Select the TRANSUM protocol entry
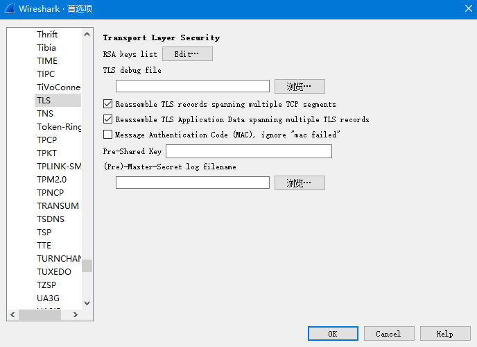This screenshot has width=477, height=347. 58,205
